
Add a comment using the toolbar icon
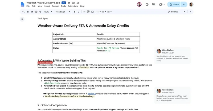(88, 12)
